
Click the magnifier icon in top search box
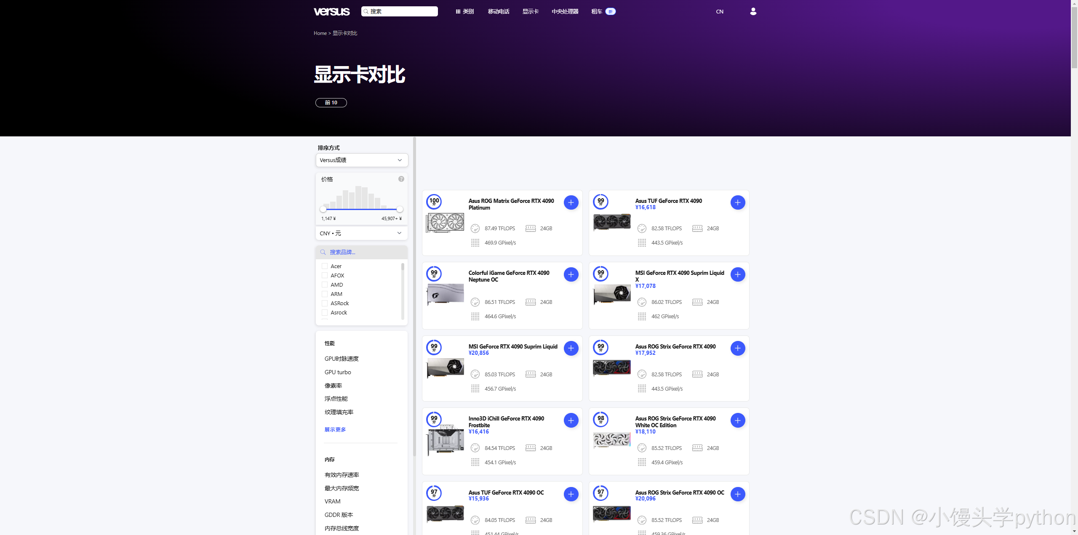click(366, 11)
